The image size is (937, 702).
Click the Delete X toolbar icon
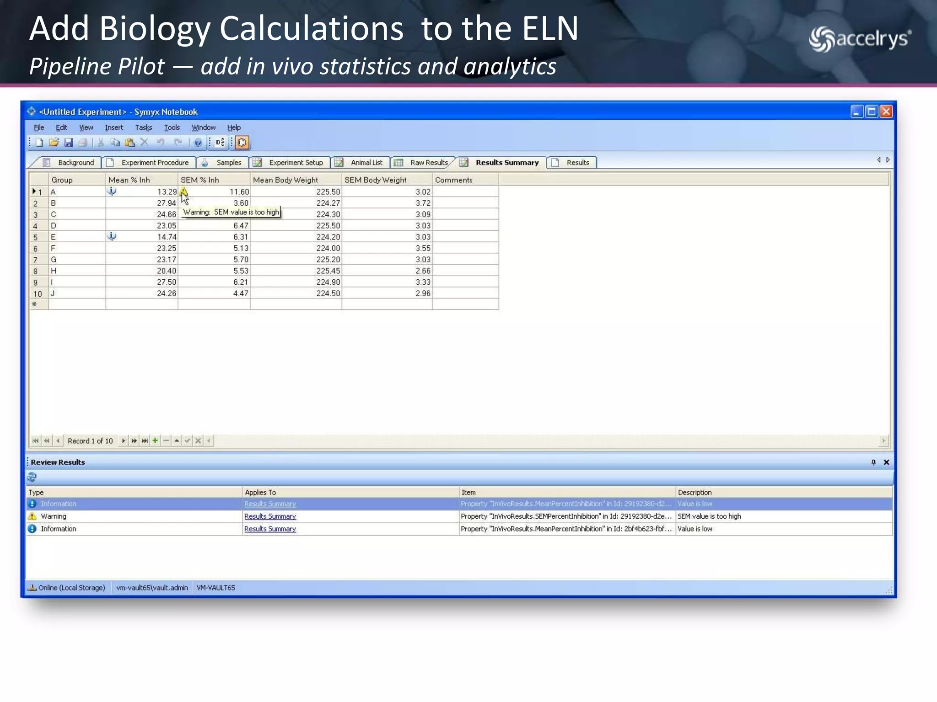[145, 142]
